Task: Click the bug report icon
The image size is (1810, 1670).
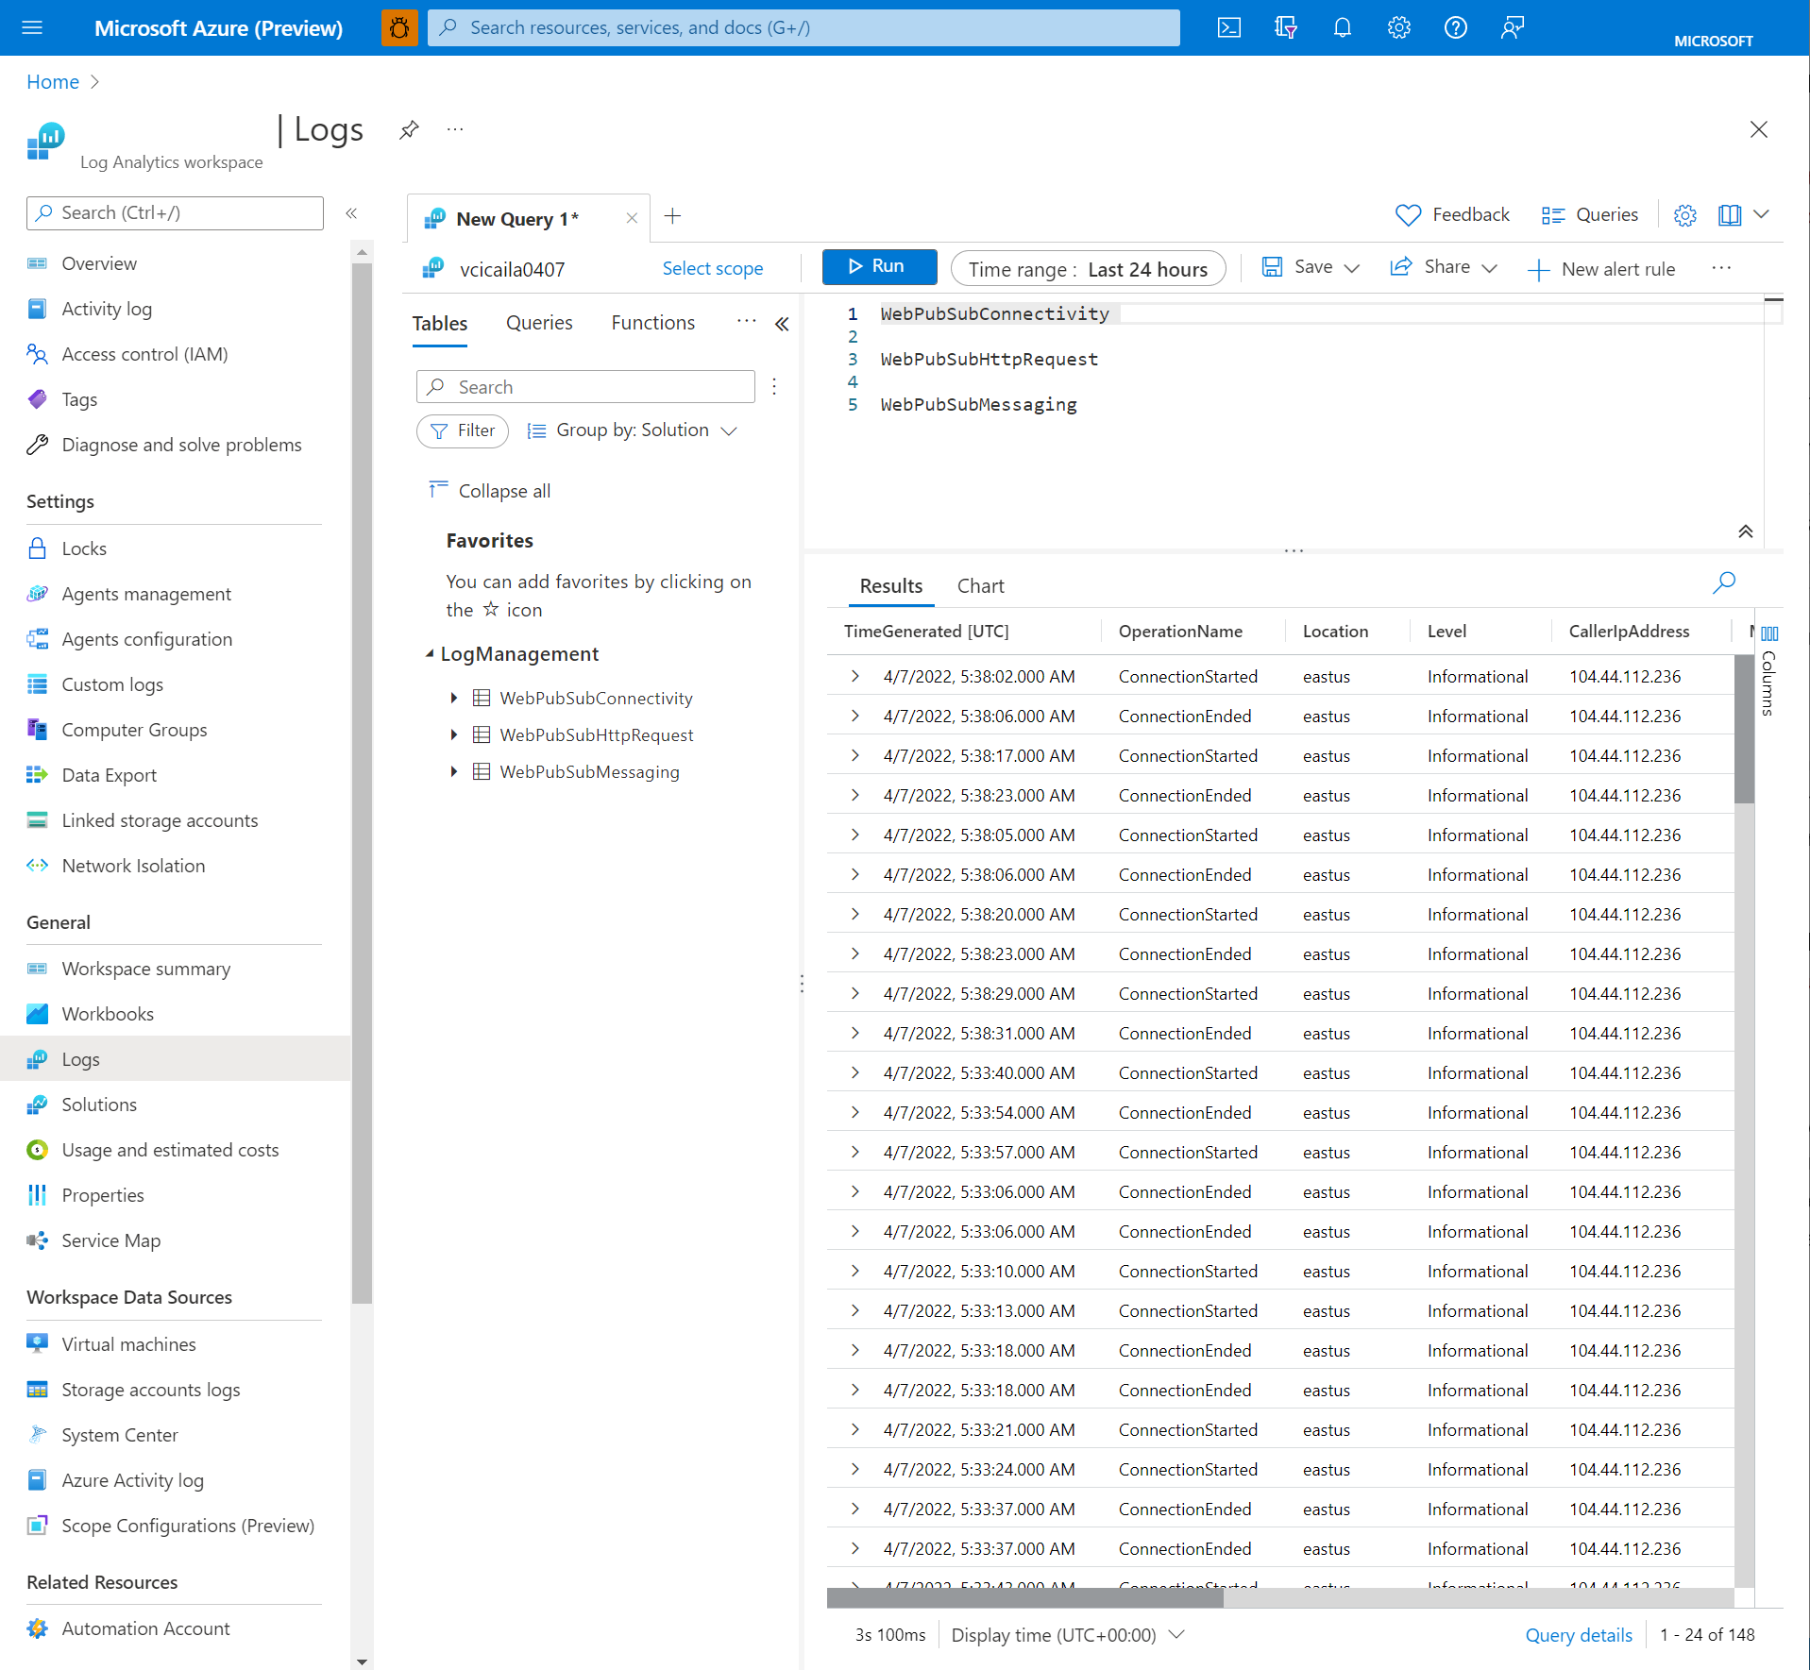Action: click(x=399, y=27)
